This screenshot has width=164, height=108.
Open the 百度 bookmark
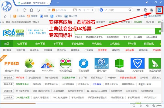(44, 16)
